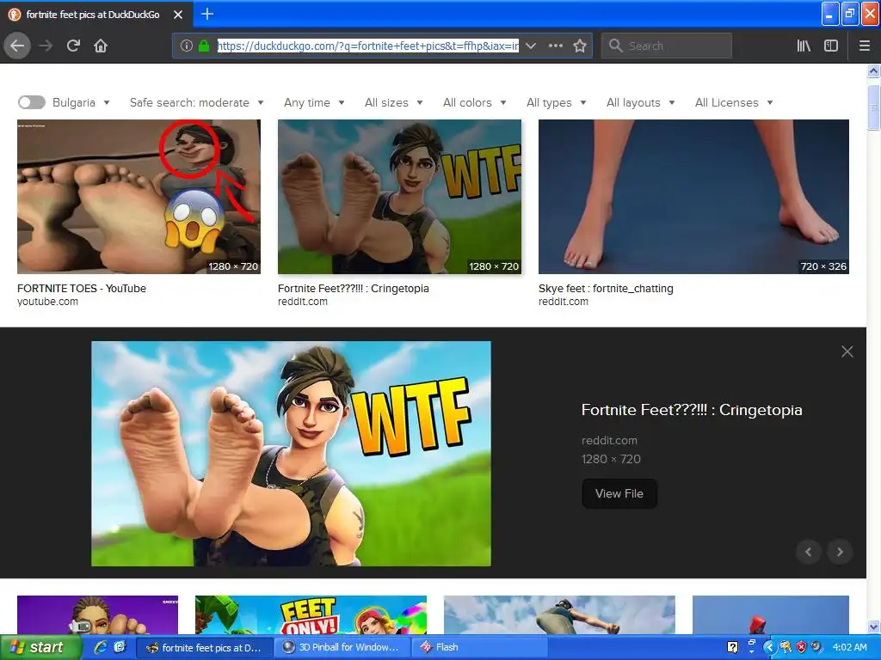Image resolution: width=881 pixels, height=660 pixels.
Task: Expand hidden system tray icons arrow
Action: (x=769, y=647)
